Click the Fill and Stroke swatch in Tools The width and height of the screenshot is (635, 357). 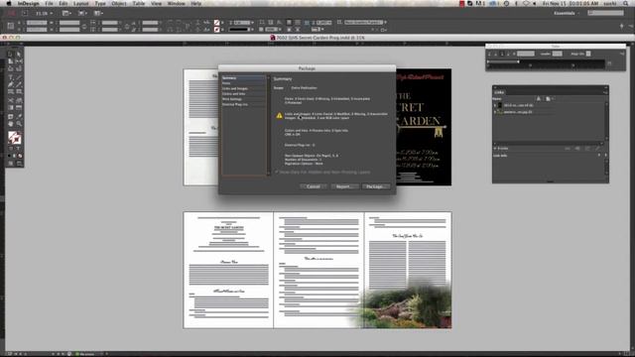(x=15, y=138)
